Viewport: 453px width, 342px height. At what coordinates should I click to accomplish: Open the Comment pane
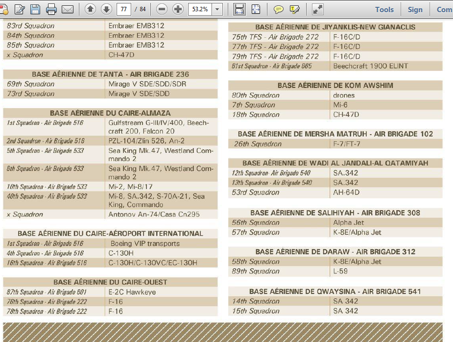pos(445,9)
